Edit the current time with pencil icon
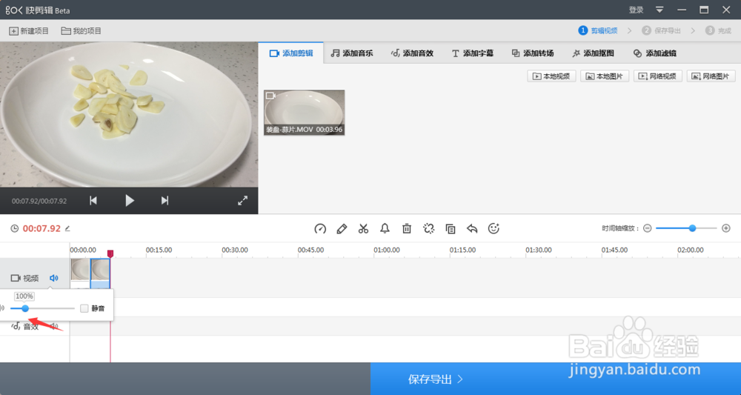Screen dimensions: 741x395 (x=67, y=229)
